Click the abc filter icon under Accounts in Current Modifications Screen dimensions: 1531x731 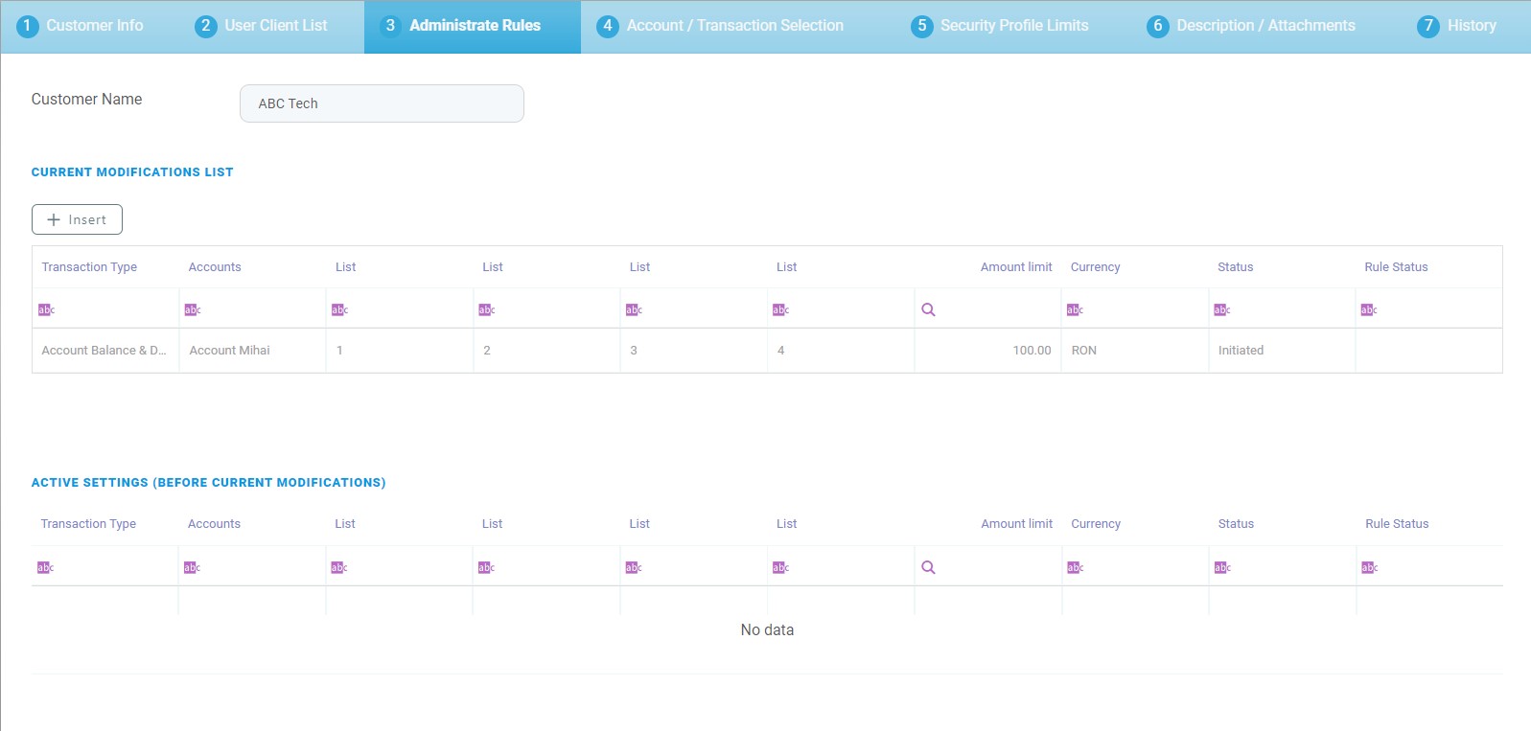pyautogui.click(x=193, y=309)
